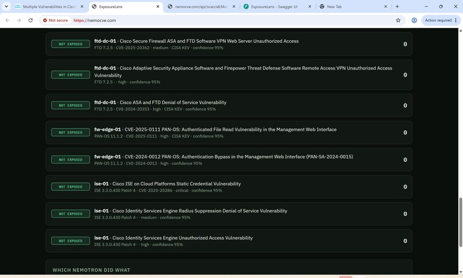Click the scrollbar up arrow
Viewport: 463px width, 278px height.
[x=460, y=31]
